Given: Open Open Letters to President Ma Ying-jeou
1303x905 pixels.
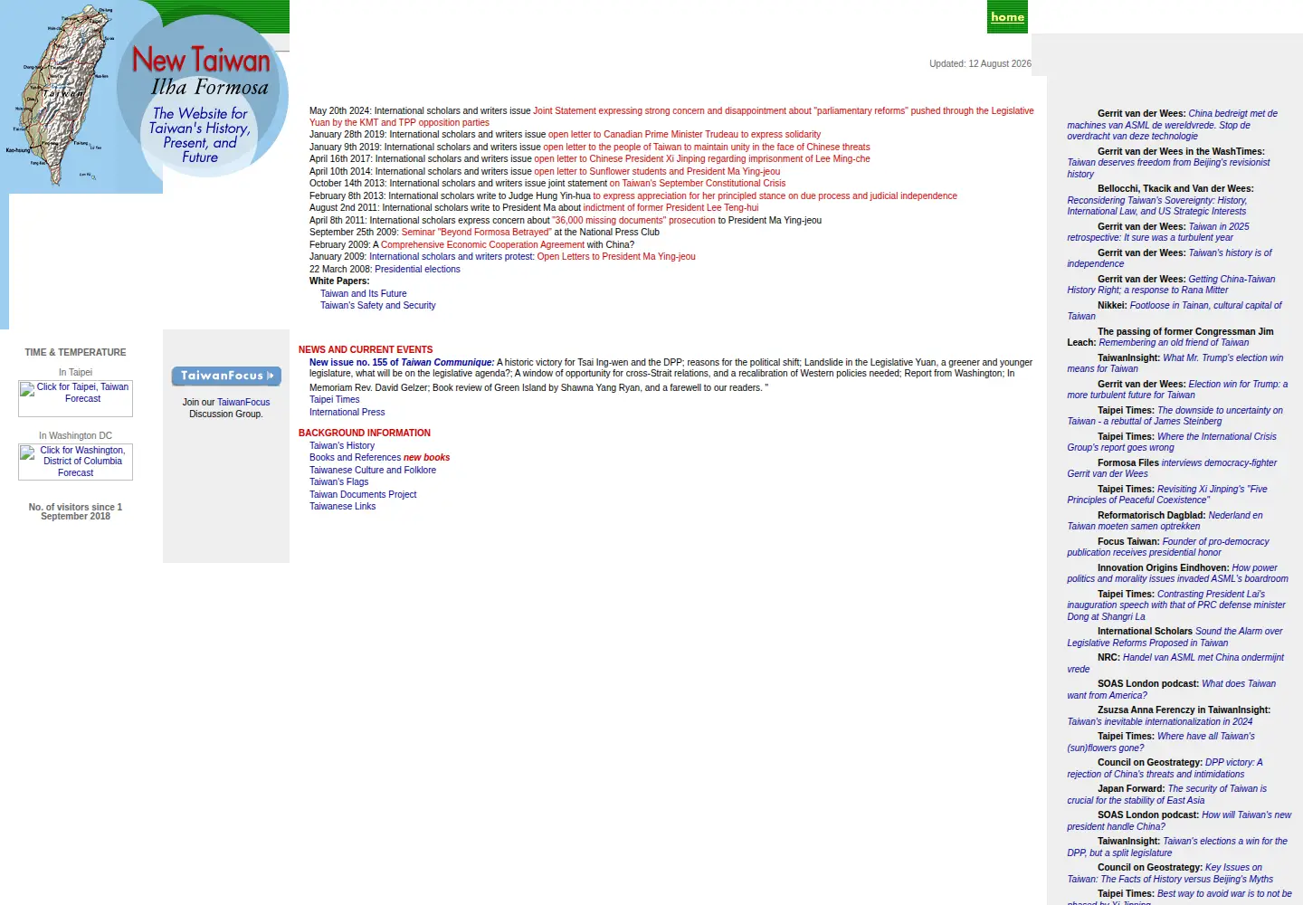Looking at the screenshot, I should click(616, 257).
